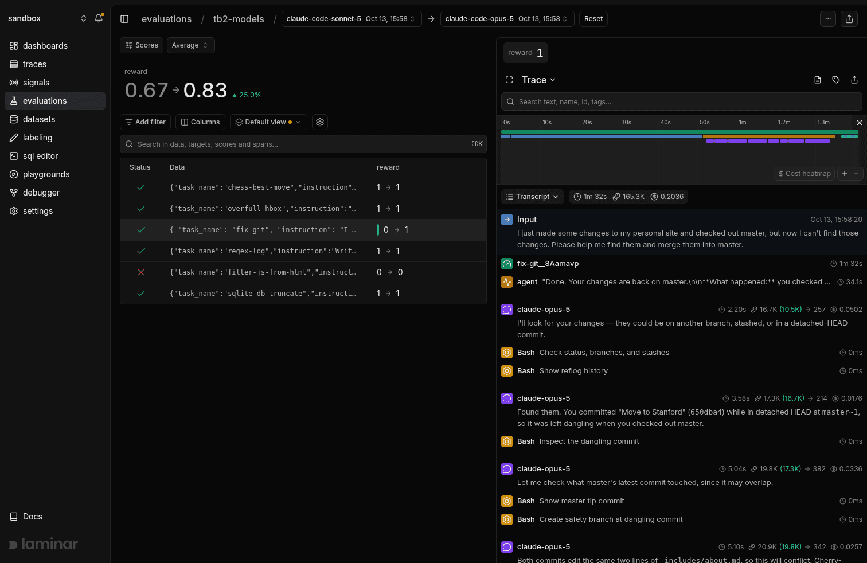Viewport: 867px width, 563px height.
Task: Click the playgrounds play icon
Action: [x=14, y=174]
